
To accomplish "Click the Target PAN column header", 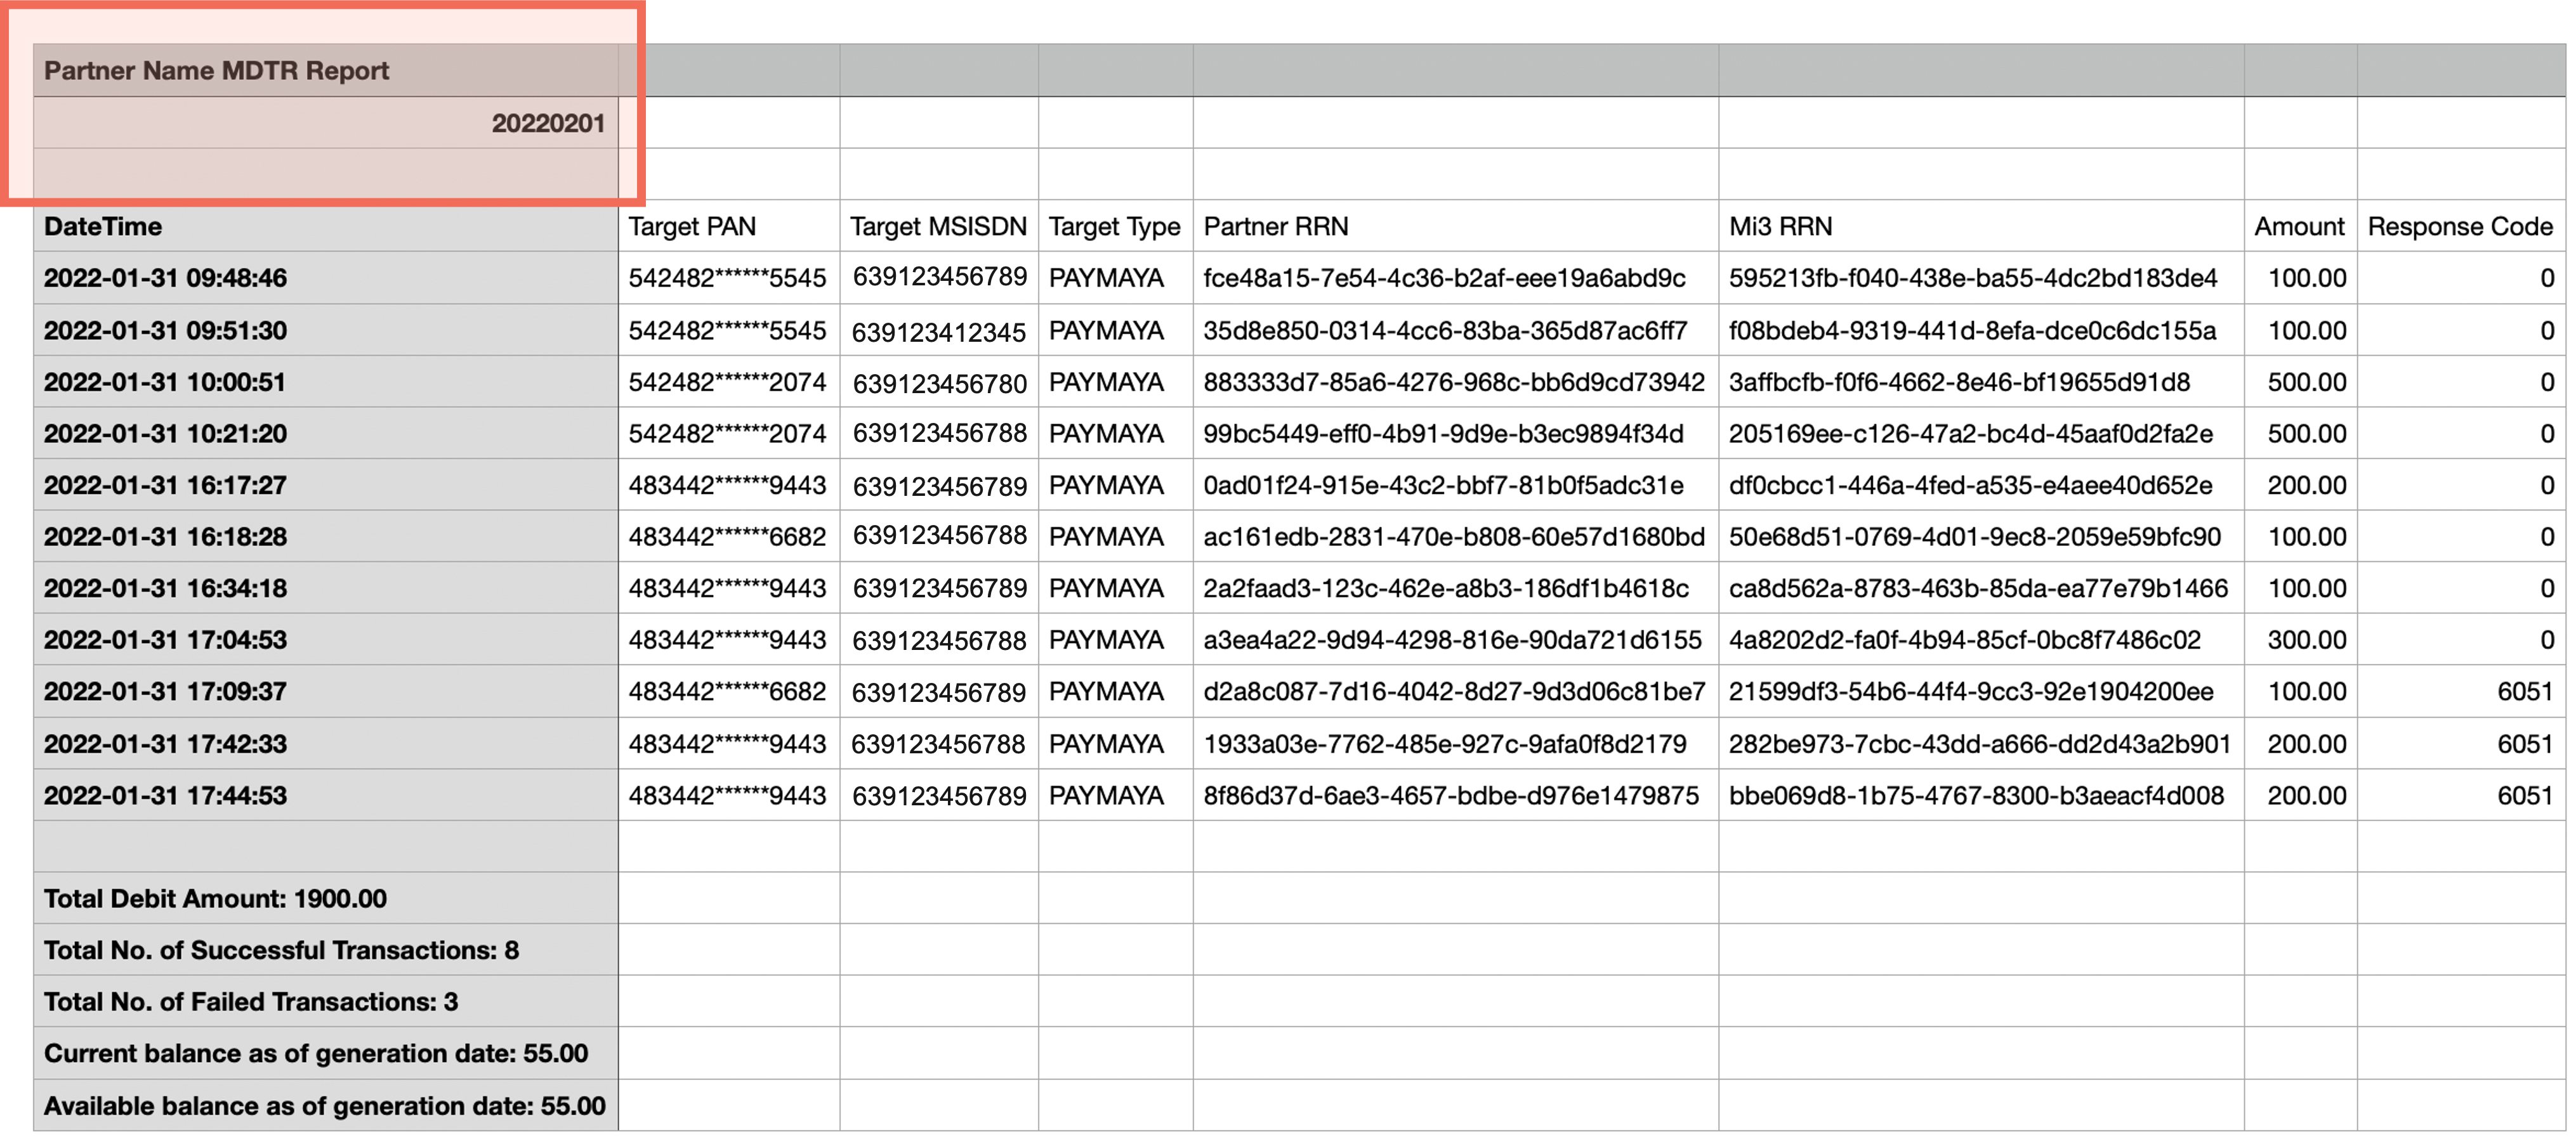I will click(x=692, y=227).
